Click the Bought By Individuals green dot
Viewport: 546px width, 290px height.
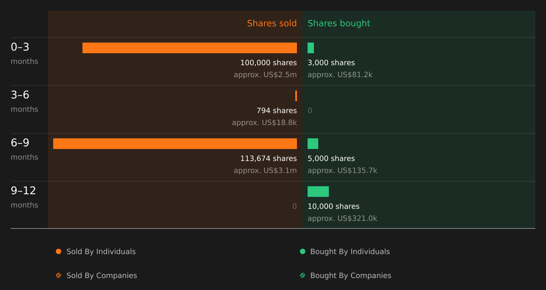303,251
